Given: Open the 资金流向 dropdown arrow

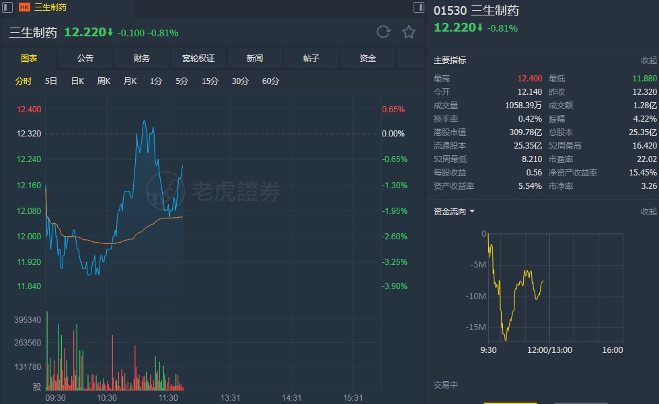Looking at the screenshot, I should click(x=472, y=212).
